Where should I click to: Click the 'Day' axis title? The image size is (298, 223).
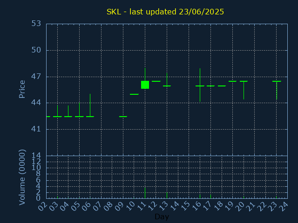[162, 216]
